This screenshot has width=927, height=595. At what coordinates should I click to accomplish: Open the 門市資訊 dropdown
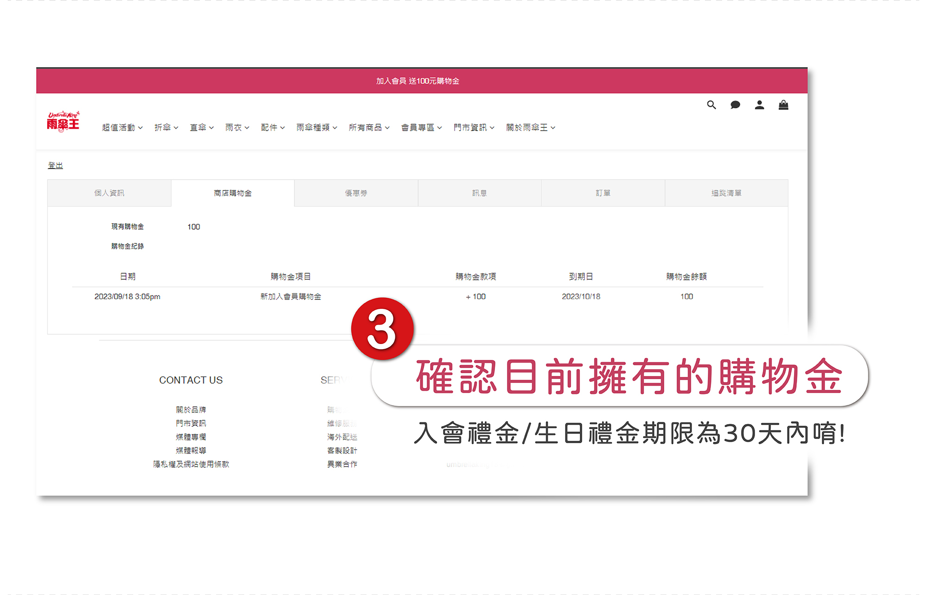(x=474, y=127)
